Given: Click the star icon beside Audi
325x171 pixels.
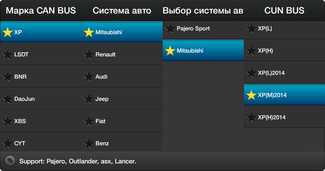Looking at the screenshot, I should (x=89, y=77).
